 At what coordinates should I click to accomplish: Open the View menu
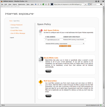click(10, 4)
